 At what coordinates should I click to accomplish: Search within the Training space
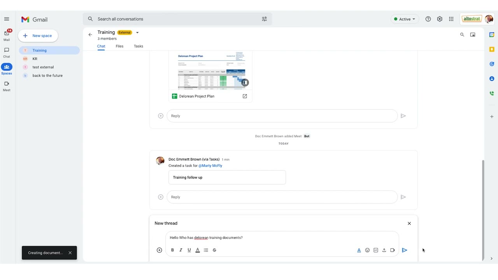[x=462, y=35]
